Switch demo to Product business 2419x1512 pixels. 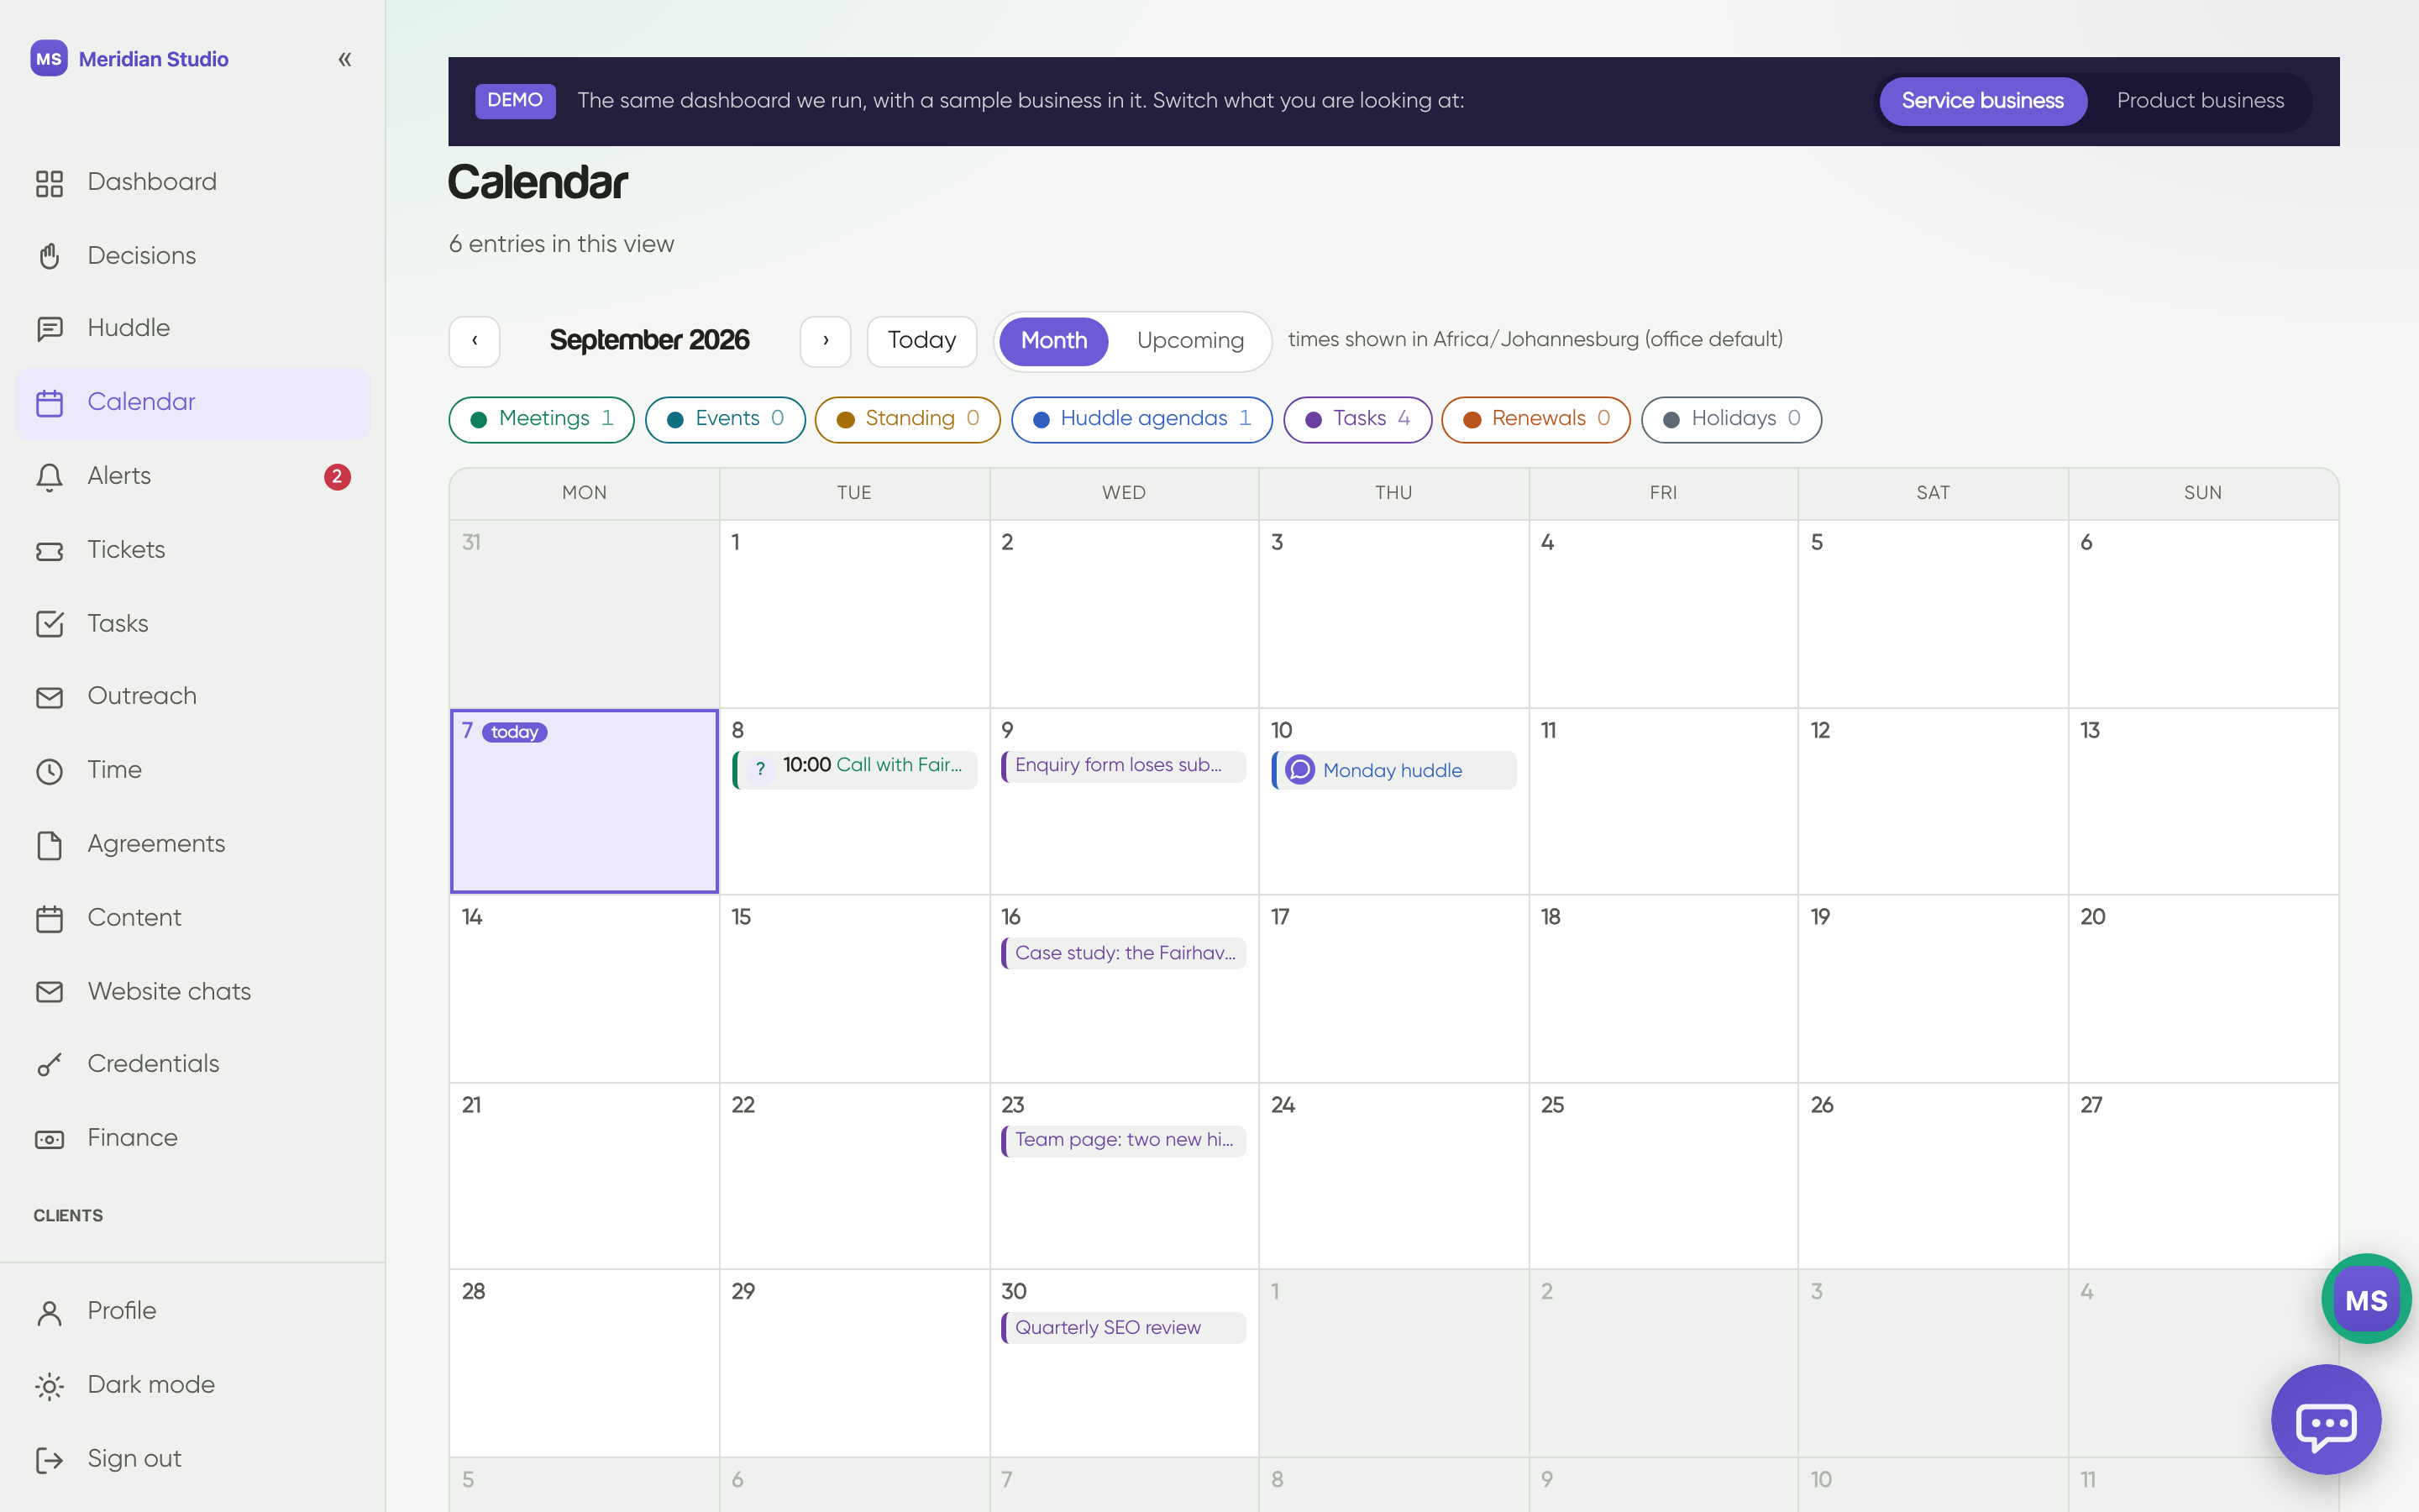2200,101
